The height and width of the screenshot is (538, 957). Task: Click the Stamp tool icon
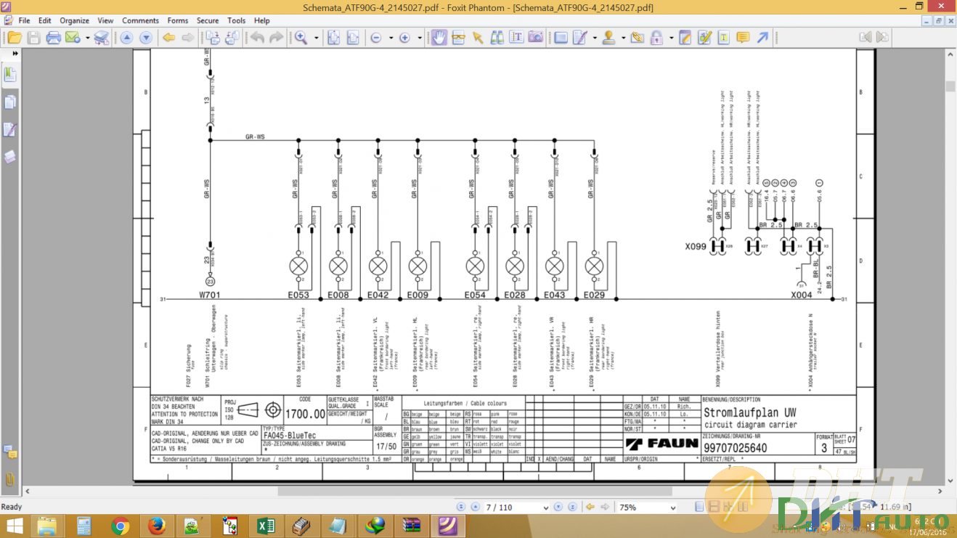(608, 38)
